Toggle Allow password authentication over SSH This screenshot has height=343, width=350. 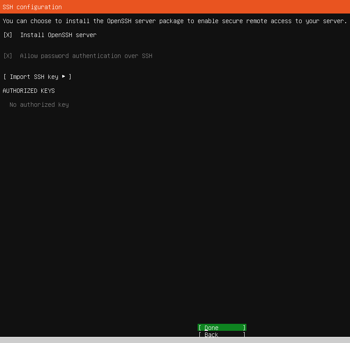pyautogui.click(x=8, y=56)
